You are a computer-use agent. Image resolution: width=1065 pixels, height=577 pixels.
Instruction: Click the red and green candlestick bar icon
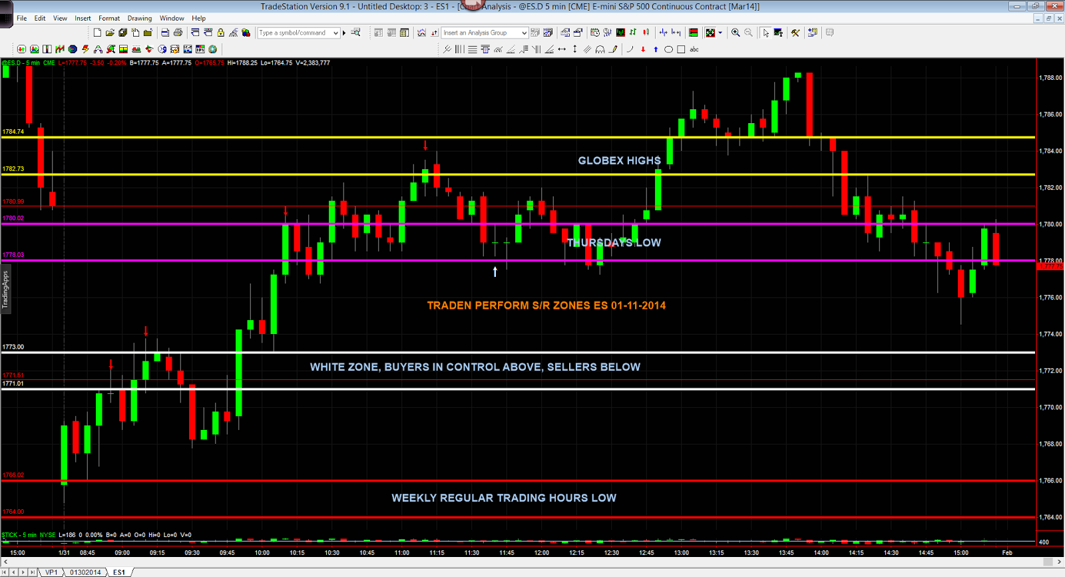[646, 32]
